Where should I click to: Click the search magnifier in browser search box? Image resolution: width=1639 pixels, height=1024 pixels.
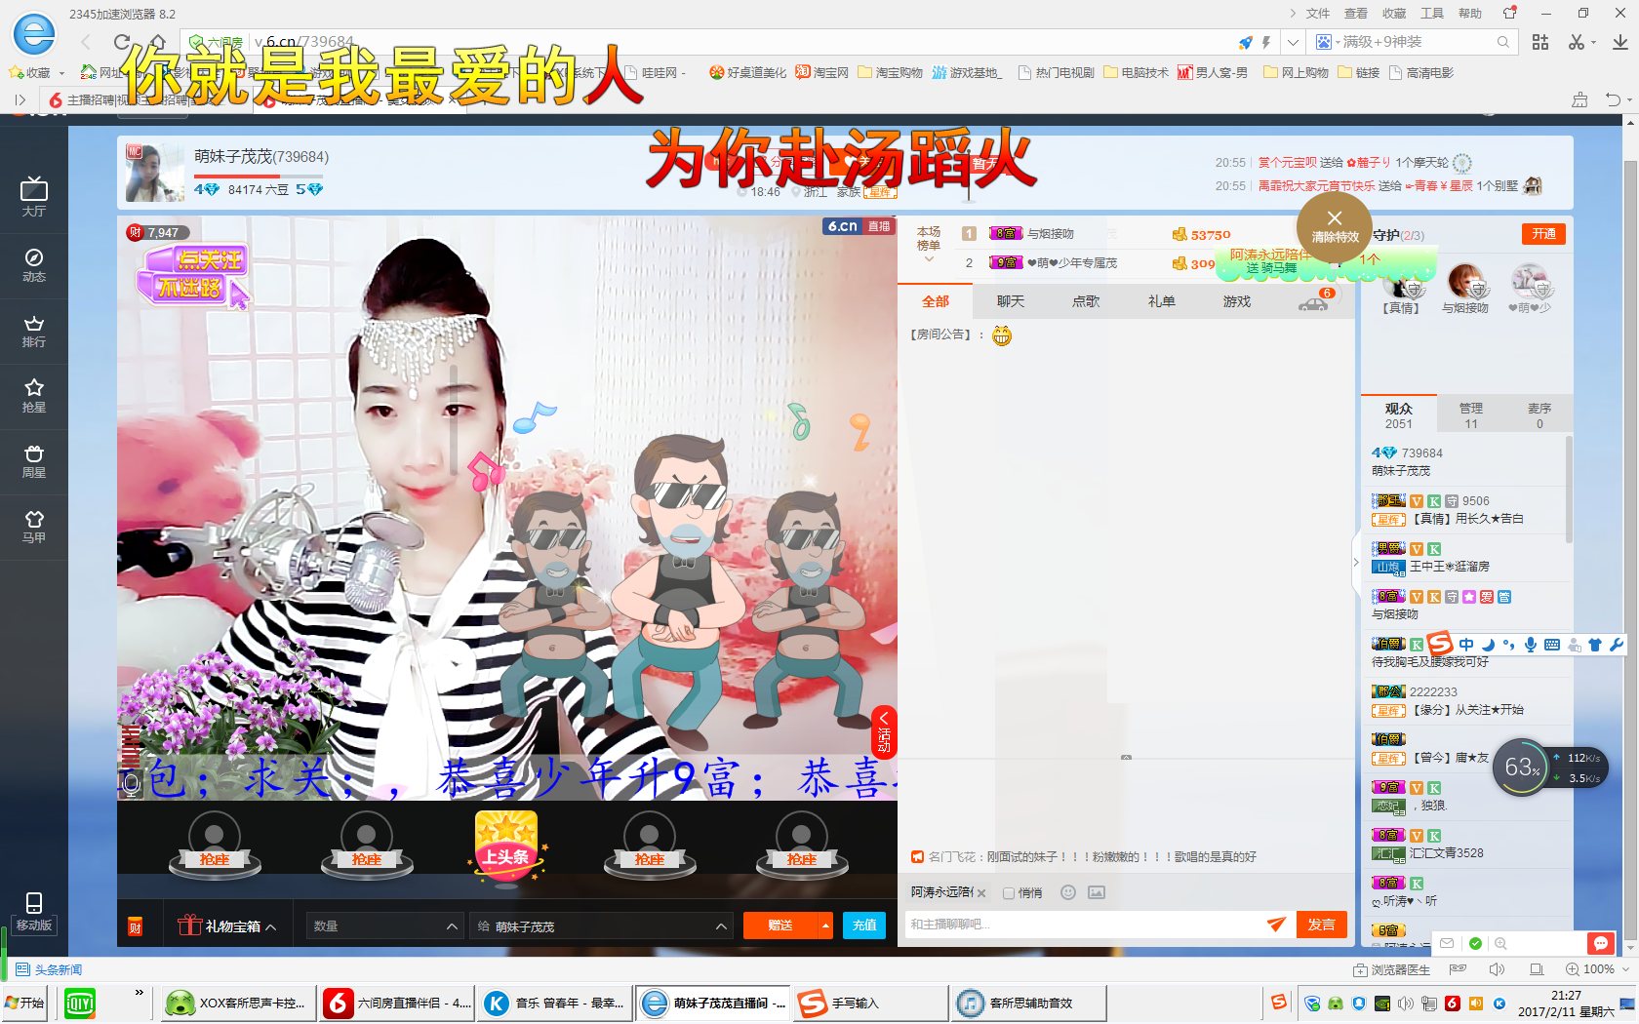[1503, 42]
